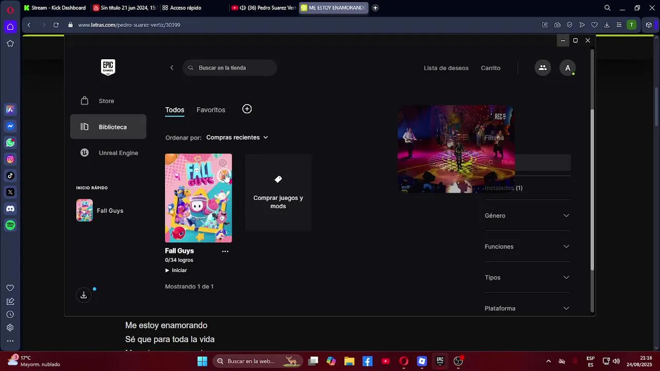
Task: Switch to Pedro Suarez Vertiz YouTube tab
Action: coord(263,8)
